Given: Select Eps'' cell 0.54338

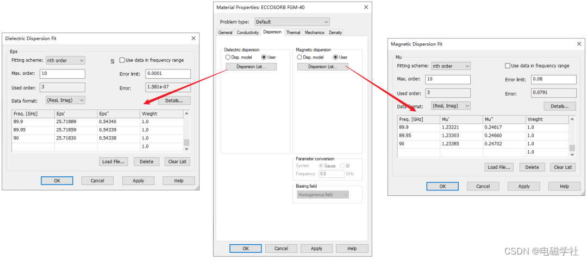Looking at the screenshot, I should [118, 138].
